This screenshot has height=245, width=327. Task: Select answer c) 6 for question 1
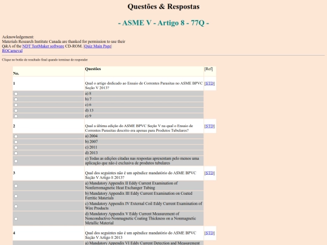click(x=16, y=105)
